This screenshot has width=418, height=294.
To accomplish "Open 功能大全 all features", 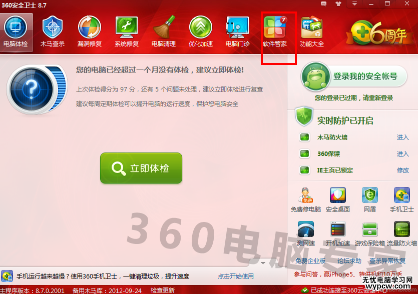I will pos(312,32).
